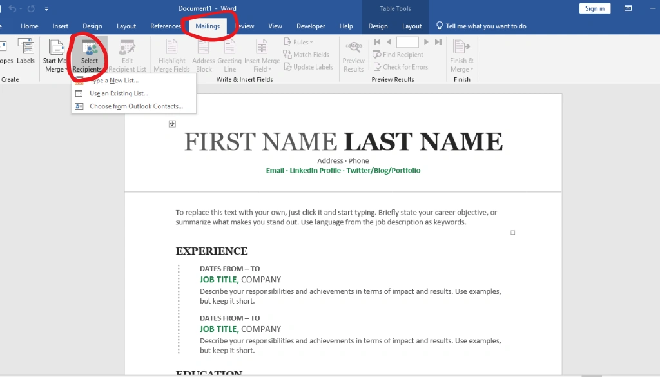Image resolution: width=660 pixels, height=377 pixels.
Task: Minimize the Word window
Action: (x=653, y=8)
